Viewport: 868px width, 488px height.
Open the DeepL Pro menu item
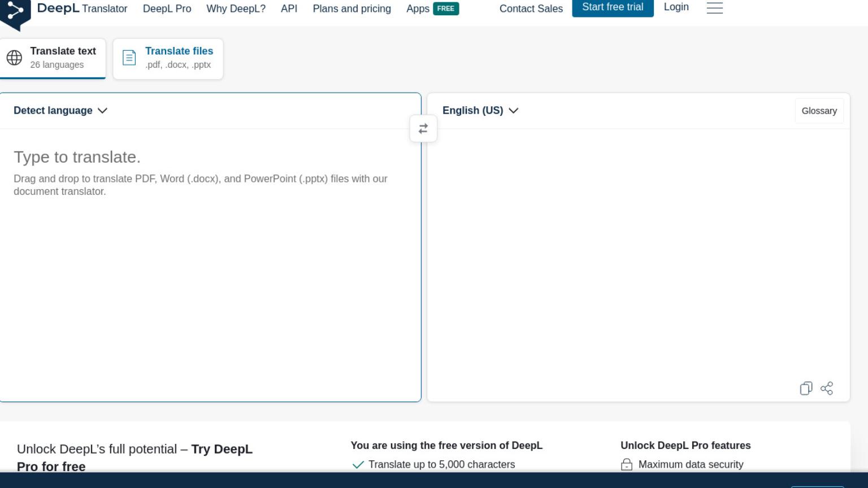[x=167, y=8]
